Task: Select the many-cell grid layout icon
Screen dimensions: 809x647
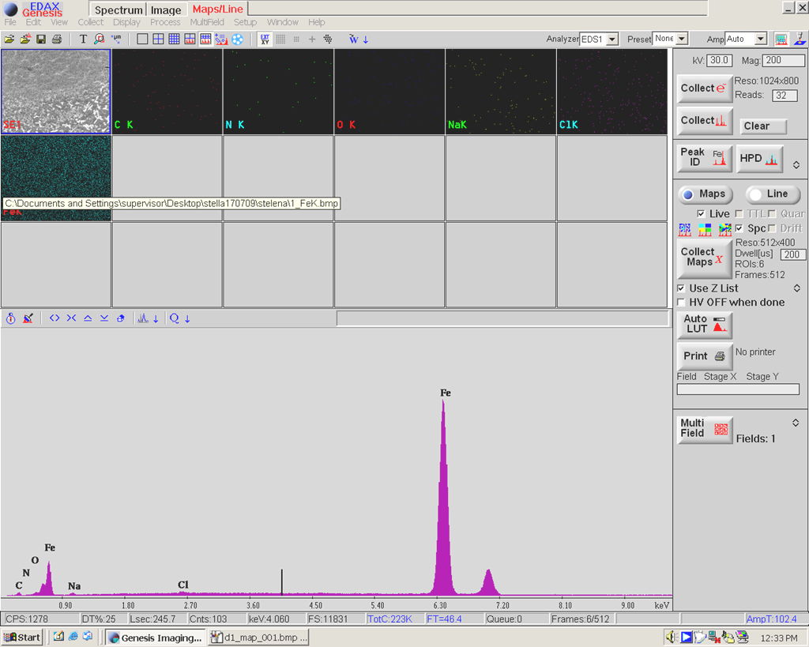Action: (175, 39)
